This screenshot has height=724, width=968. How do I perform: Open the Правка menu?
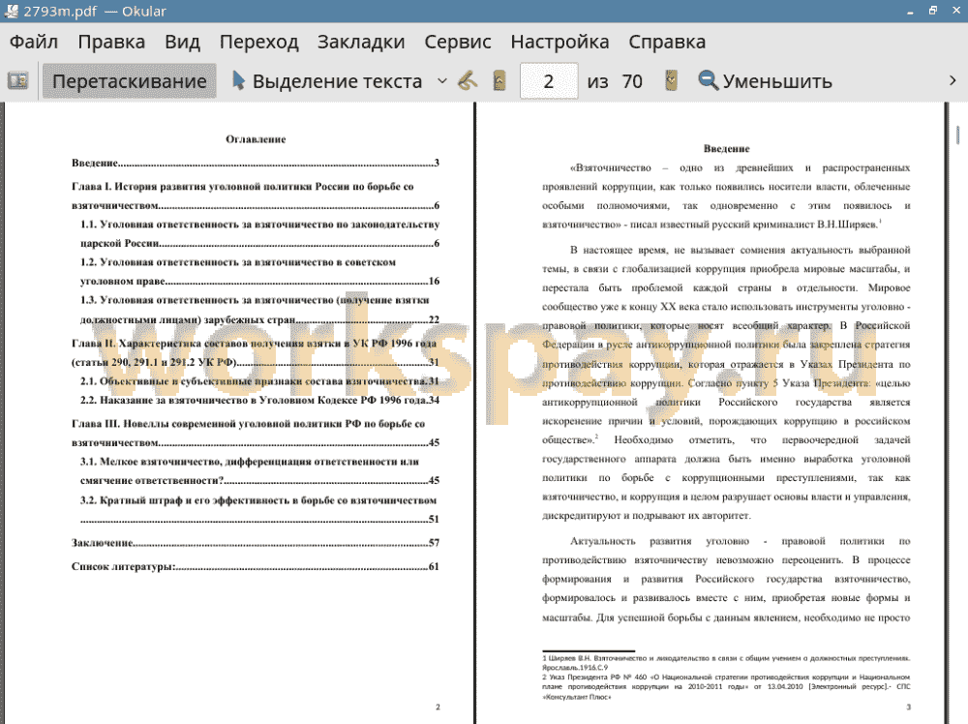[x=111, y=42]
